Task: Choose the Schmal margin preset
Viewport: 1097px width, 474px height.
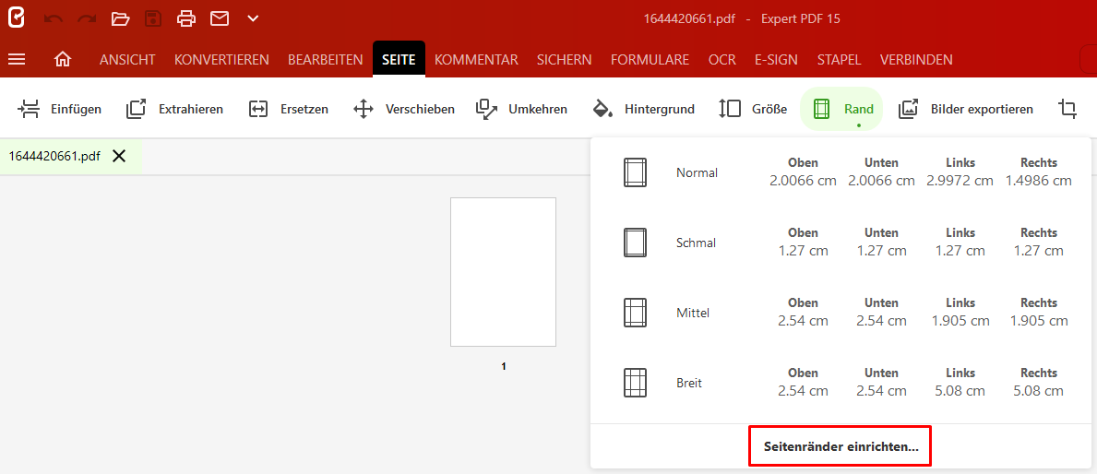Action: 841,243
